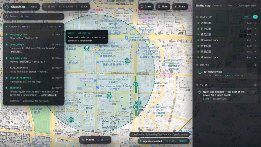Click park marker near TENG-TE-LIAU label
This screenshot has width=261, height=147.
(x=109, y=96)
